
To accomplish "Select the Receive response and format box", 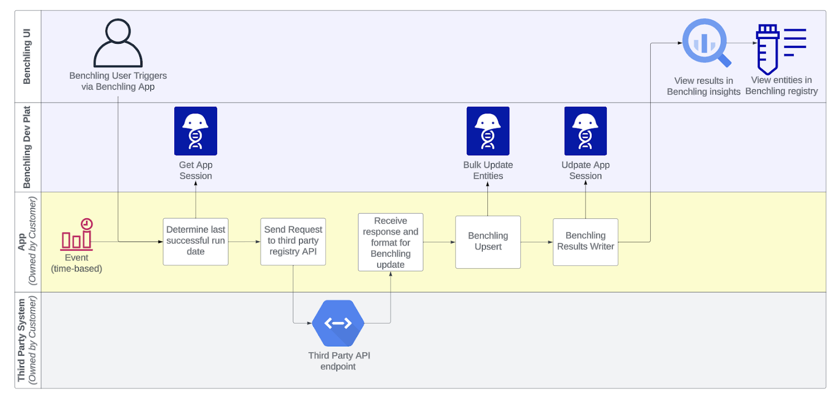I will 390,242.
